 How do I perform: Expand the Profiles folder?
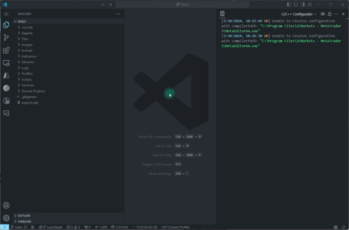click(x=68, y=74)
